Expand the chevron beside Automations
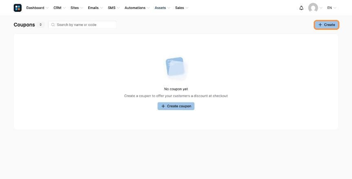Image resolution: width=352 pixels, height=179 pixels. [x=148, y=8]
